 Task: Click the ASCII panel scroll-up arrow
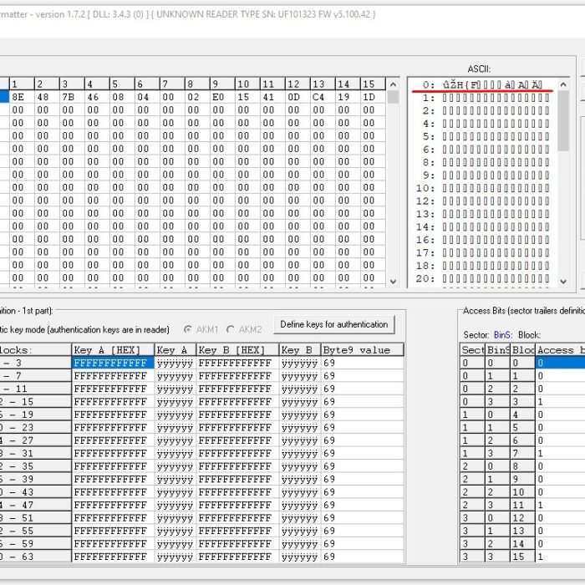(x=563, y=84)
